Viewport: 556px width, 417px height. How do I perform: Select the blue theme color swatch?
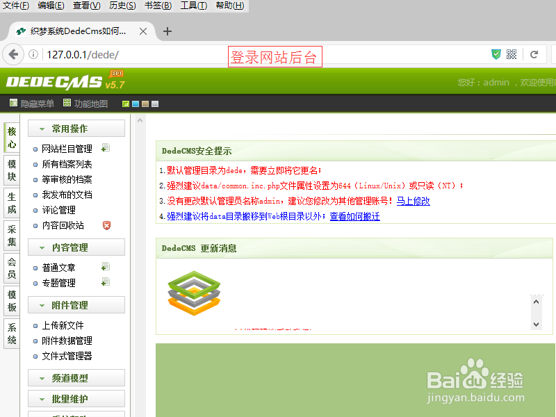(x=136, y=104)
